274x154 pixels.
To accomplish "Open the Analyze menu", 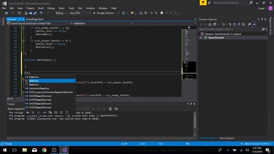I will tap(90, 8).
